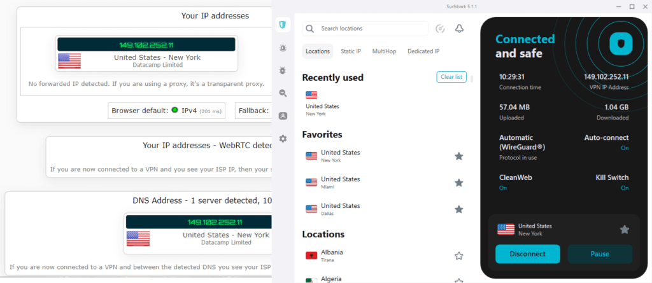This screenshot has height=283, width=652.
Task: Switch to the Dedicated IP tab
Action: click(423, 51)
